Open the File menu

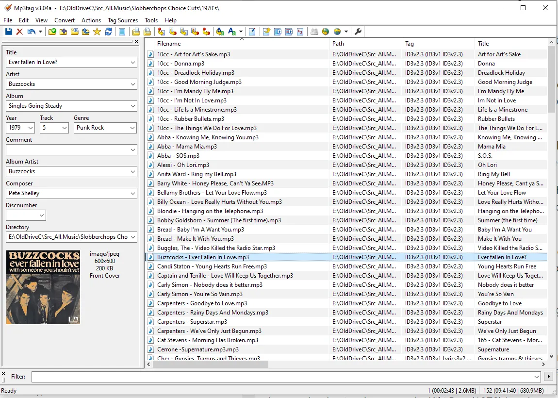8,20
